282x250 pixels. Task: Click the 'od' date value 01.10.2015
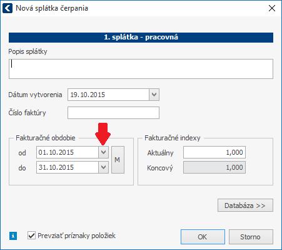coord(56,152)
